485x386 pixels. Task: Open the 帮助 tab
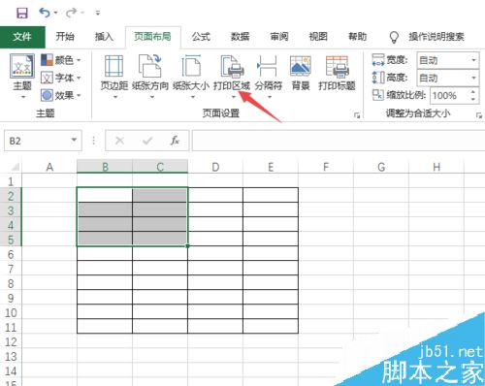357,37
